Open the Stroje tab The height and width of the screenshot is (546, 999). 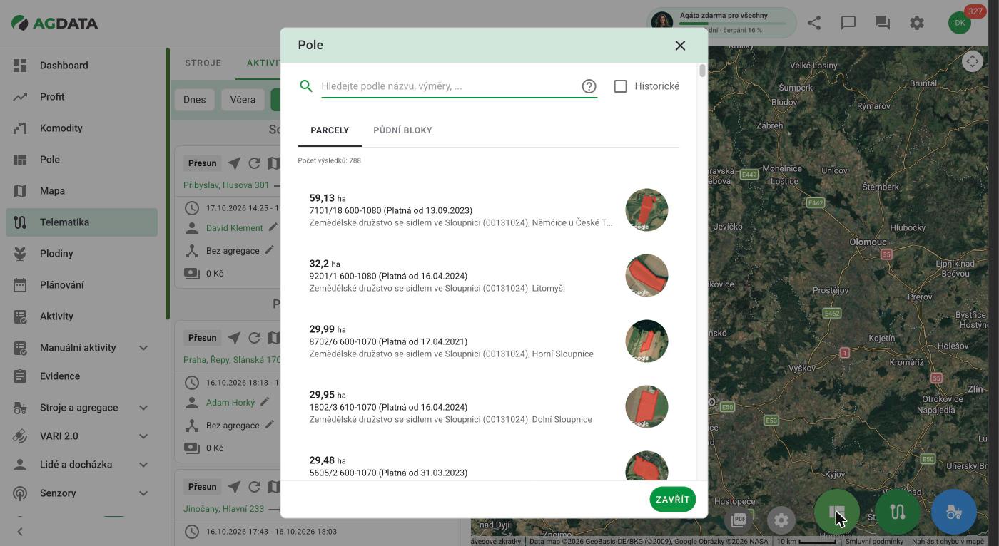[203, 63]
